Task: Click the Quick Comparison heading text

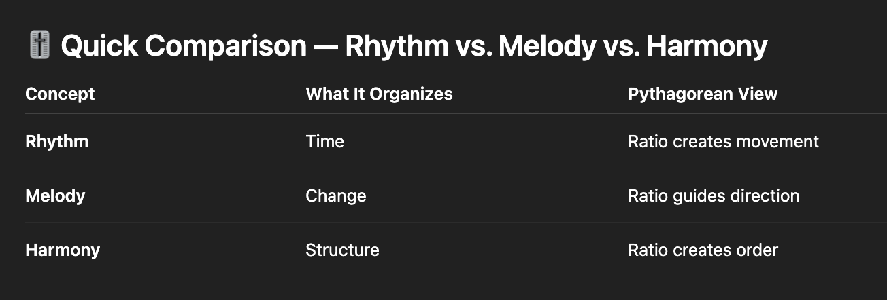Action: coord(414,47)
